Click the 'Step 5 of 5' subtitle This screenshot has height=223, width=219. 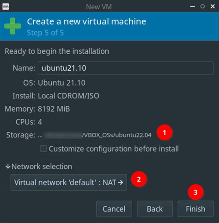pos(45,33)
